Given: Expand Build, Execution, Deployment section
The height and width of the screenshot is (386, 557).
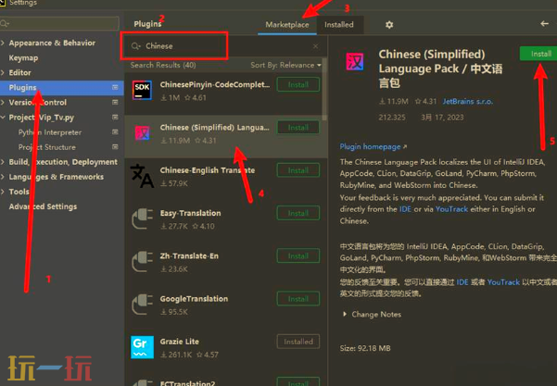Looking at the screenshot, I should tap(3, 162).
